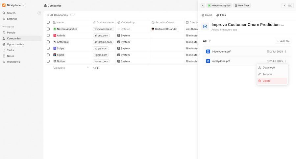This screenshot has height=159, width=296.
Task: Click the Add file button
Action: point(283,41)
